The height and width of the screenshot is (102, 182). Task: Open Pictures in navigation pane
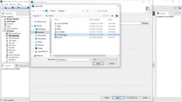click(x=41, y=45)
